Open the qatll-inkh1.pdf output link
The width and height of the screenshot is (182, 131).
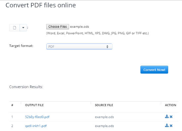(36, 126)
